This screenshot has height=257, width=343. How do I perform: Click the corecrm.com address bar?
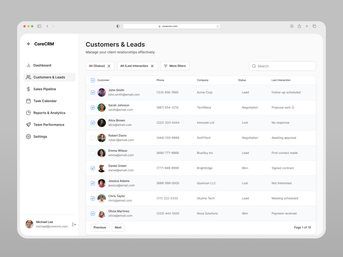(171, 26)
